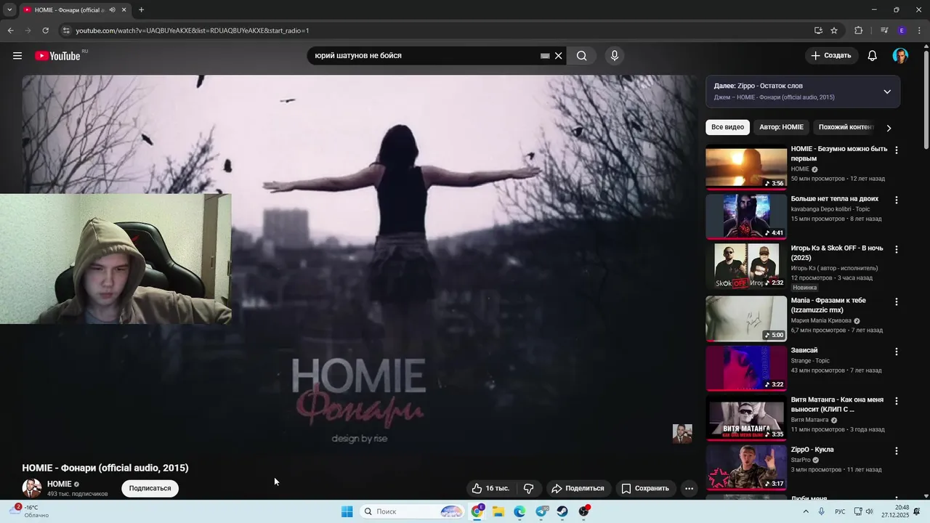Open Mania - Фразами к тебе title
This screenshot has height=523, width=930.
pos(828,305)
